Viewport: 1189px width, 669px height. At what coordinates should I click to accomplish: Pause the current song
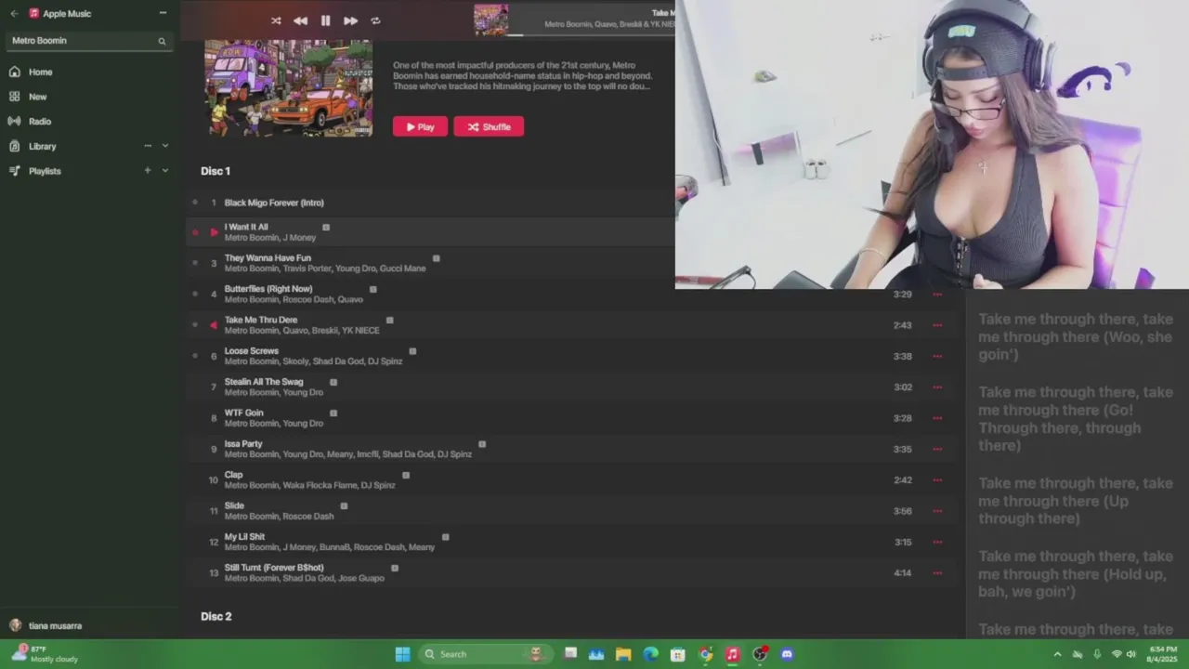pyautogui.click(x=325, y=20)
